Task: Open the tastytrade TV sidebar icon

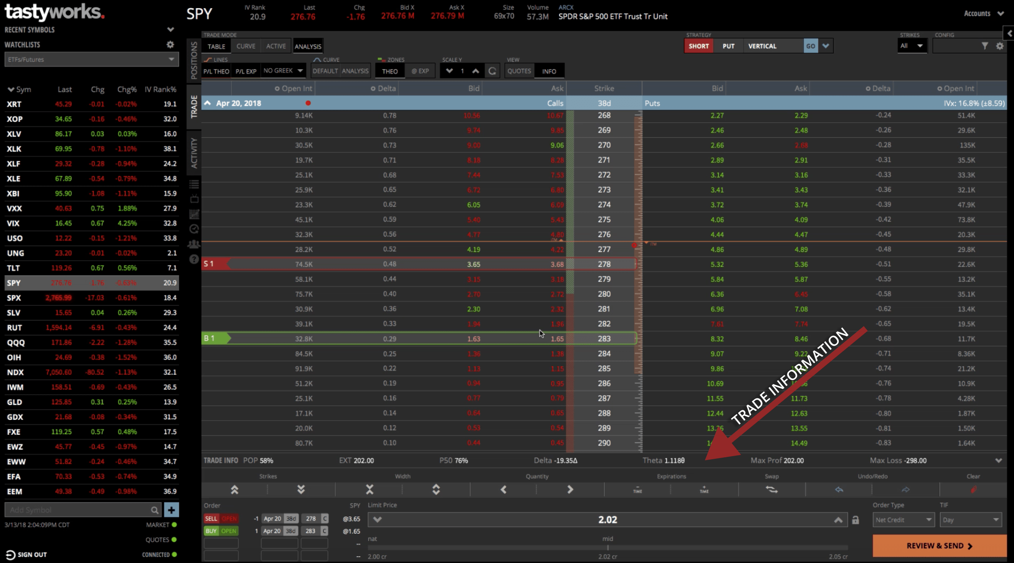Action: [194, 199]
